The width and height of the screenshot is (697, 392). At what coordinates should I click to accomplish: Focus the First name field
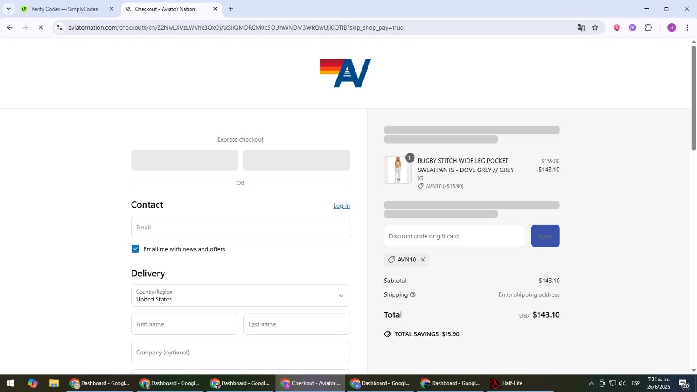click(184, 324)
